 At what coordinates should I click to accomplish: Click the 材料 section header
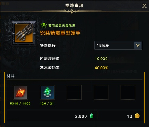tap(11, 76)
